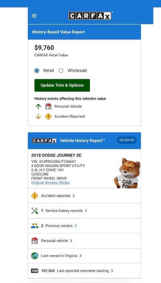Click the globe icon for last owned location
161x283 pixels.
pyautogui.click(x=35, y=256)
